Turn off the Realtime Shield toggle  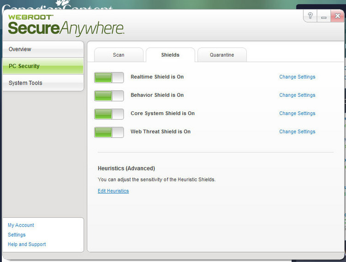pos(109,77)
